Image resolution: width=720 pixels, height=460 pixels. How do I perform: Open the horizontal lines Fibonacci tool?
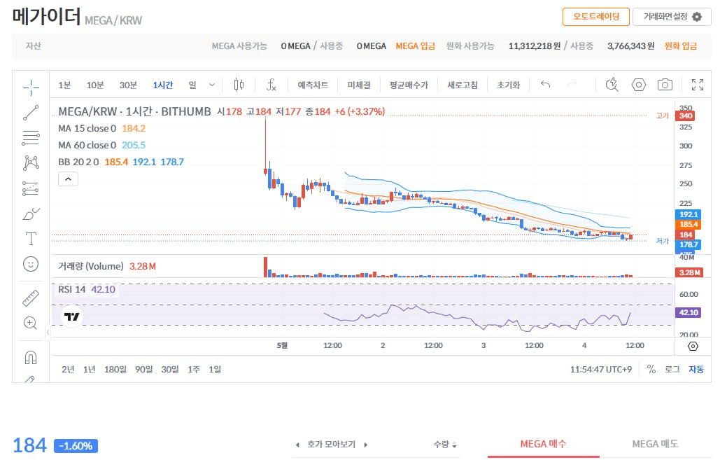[31, 138]
